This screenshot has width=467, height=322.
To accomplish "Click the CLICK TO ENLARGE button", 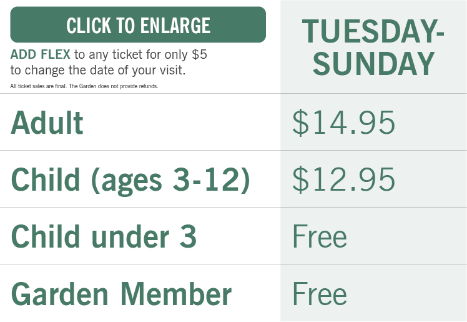I will (138, 25).
